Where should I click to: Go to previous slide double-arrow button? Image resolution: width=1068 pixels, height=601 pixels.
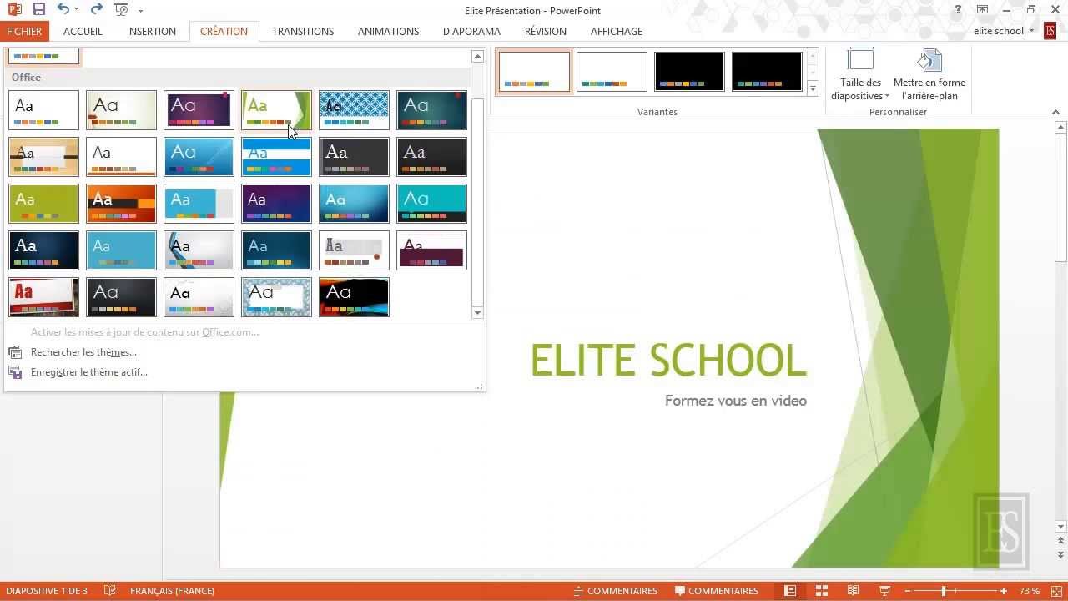click(x=1061, y=542)
